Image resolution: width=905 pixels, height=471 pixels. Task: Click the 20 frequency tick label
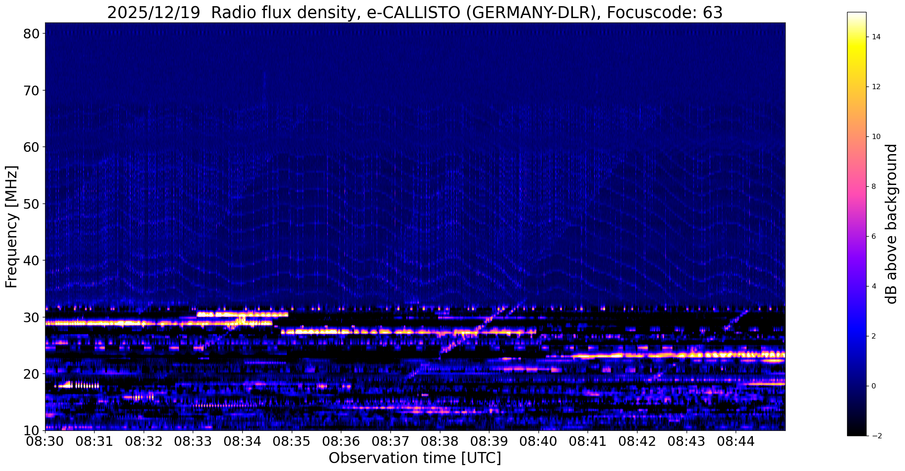tap(31, 373)
